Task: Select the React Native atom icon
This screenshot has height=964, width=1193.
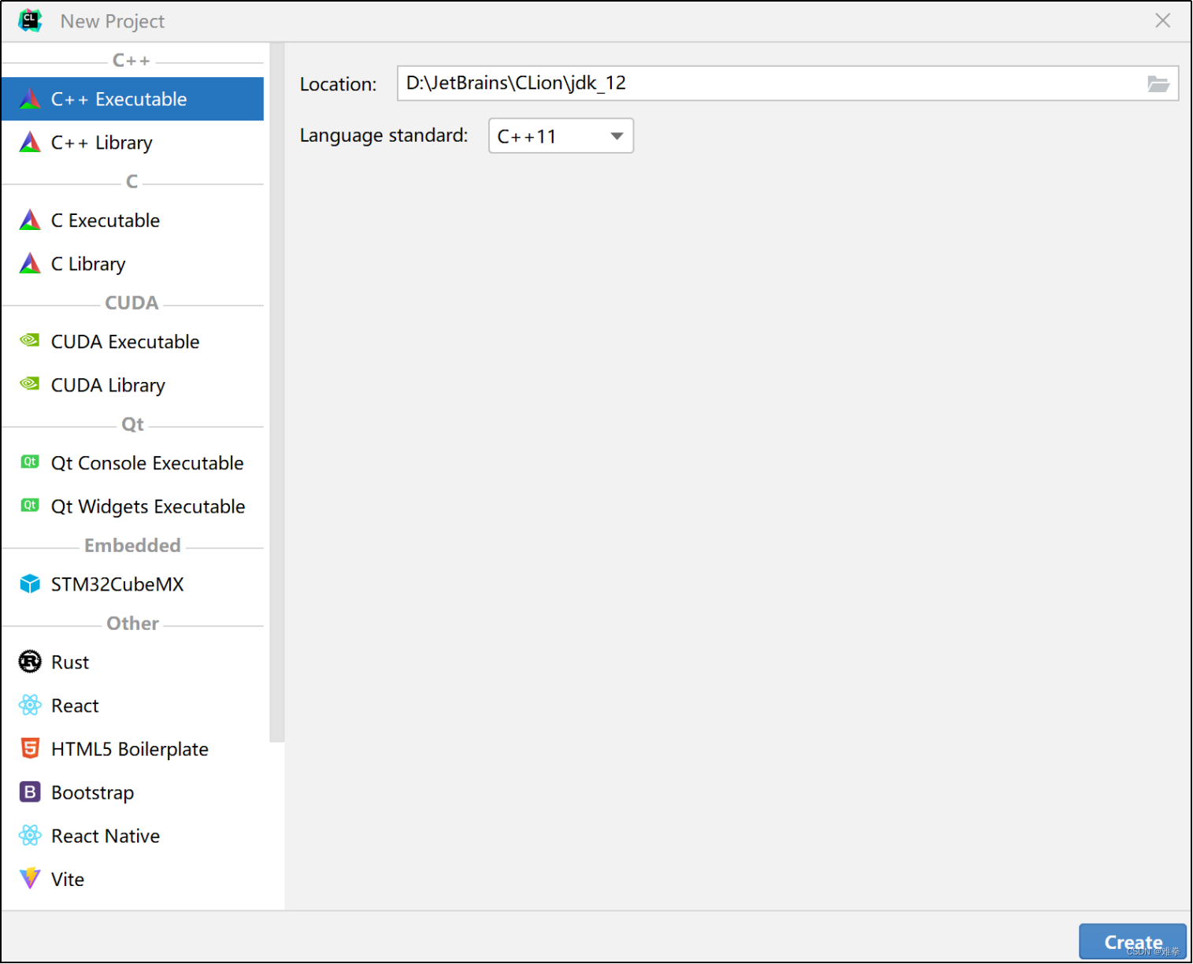Action: 30,836
